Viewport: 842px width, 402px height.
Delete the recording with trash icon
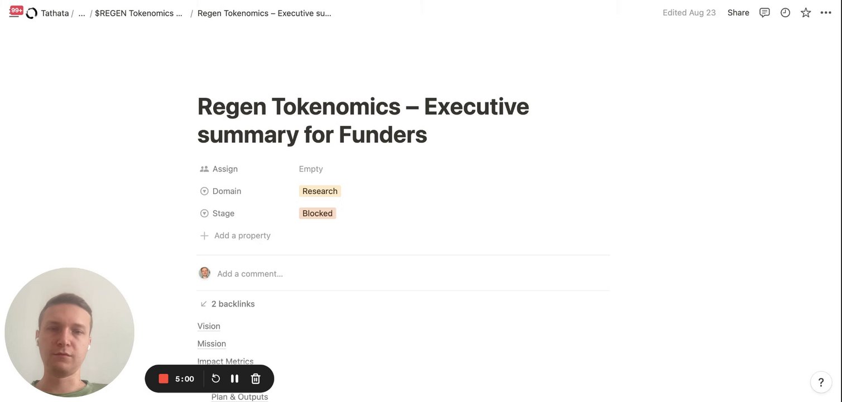click(256, 379)
